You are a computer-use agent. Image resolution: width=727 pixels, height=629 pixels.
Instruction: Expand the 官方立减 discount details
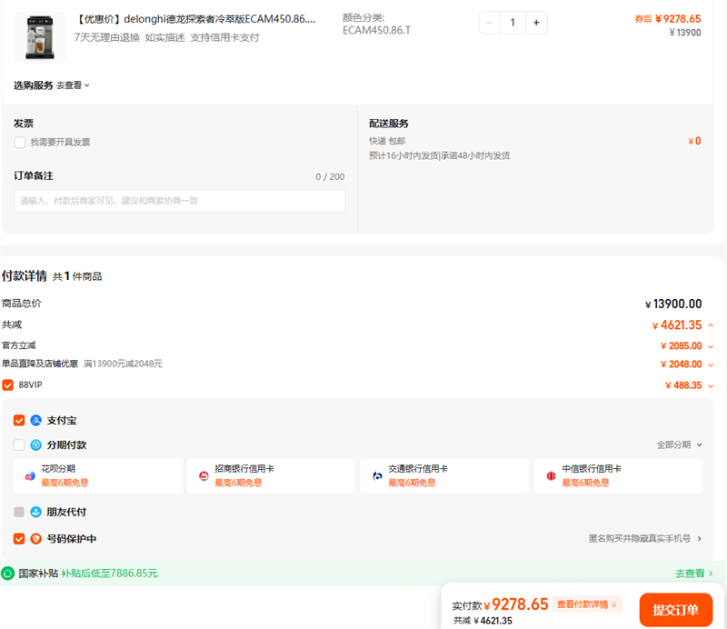coord(710,346)
